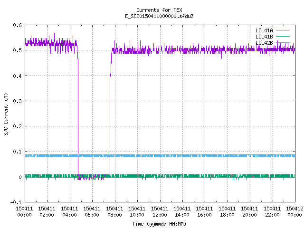
Task: Click the purple LCL41A rising edge near 07:30
Action: click(110, 126)
